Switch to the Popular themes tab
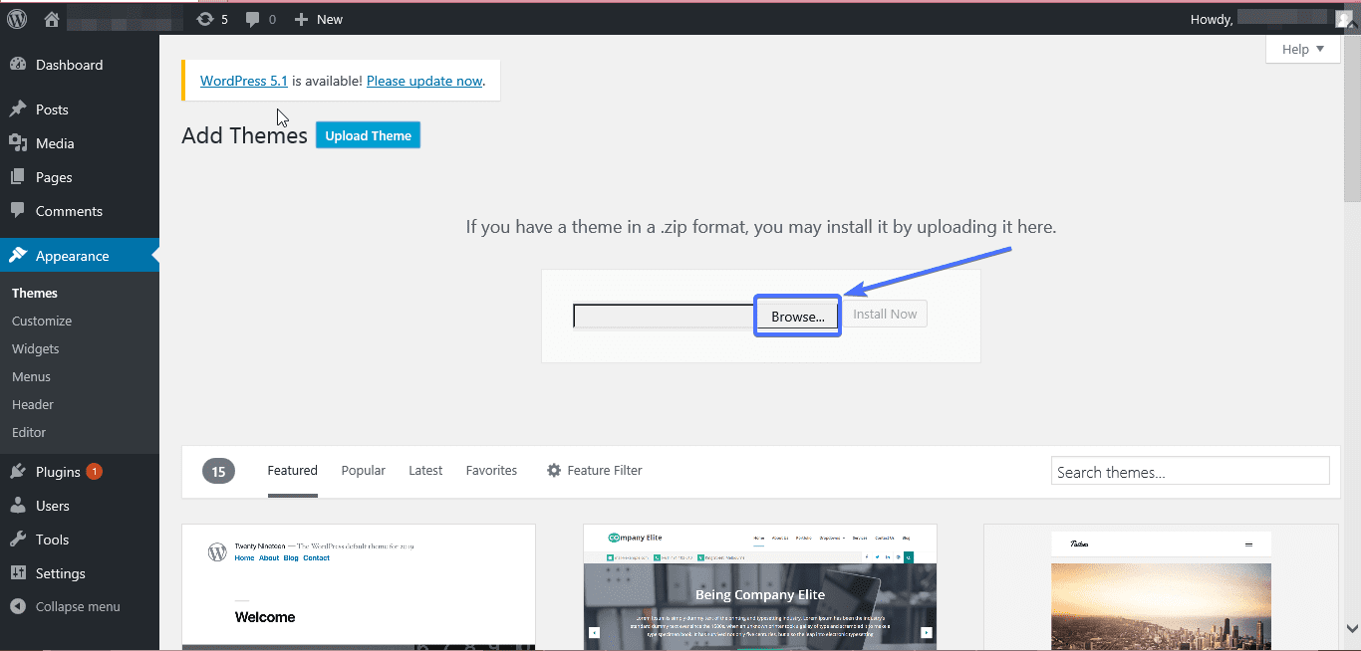The width and height of the screenshot is (1361, 651). click(364, 471)
